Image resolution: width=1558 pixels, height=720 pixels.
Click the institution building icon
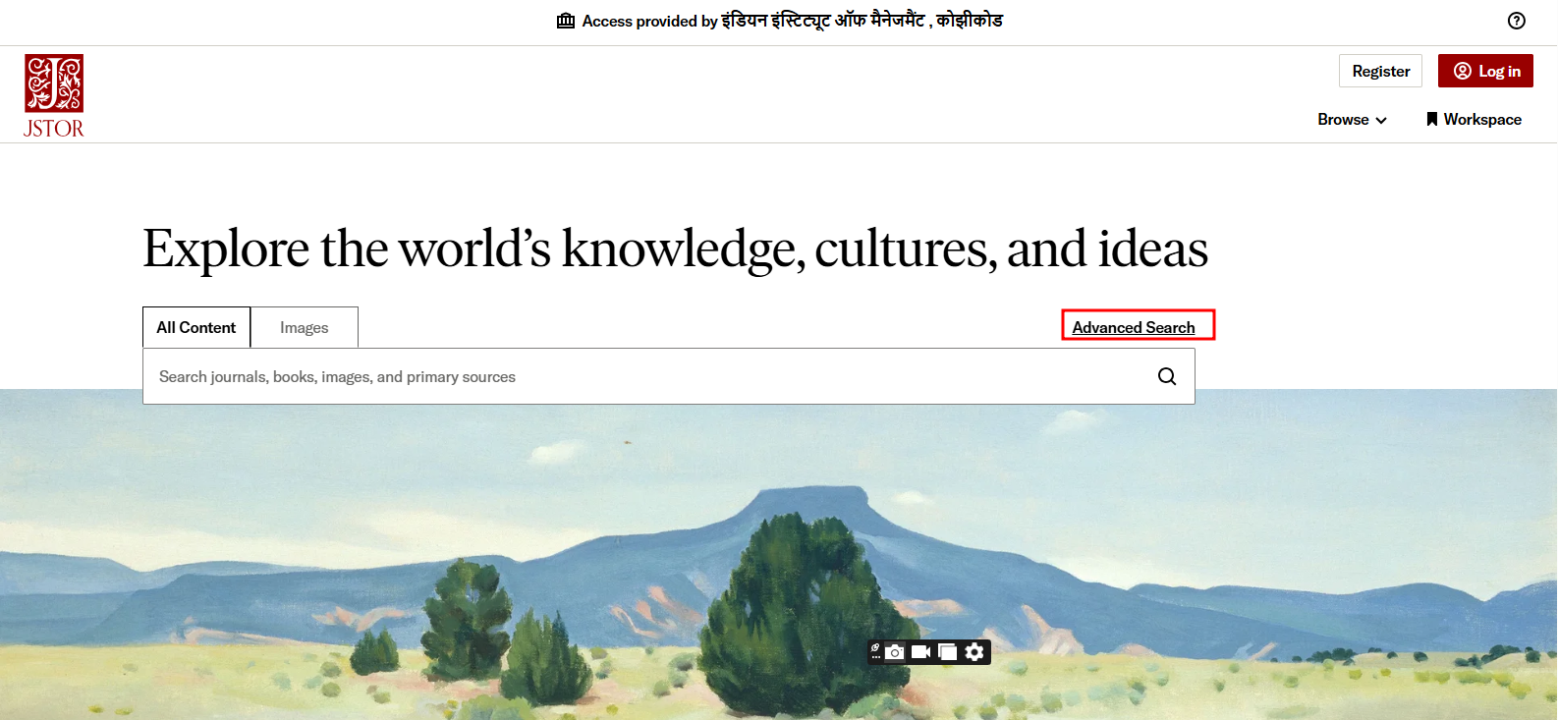[x=566, y=21]
